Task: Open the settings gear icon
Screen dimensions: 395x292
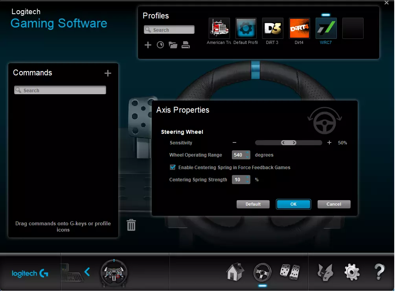Action: [x=352, y=272]
